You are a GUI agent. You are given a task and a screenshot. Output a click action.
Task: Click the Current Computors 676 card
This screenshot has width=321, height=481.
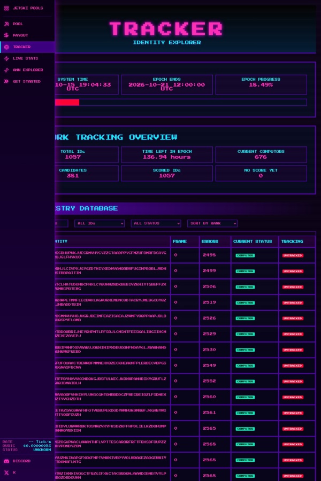tap(261, 154)
